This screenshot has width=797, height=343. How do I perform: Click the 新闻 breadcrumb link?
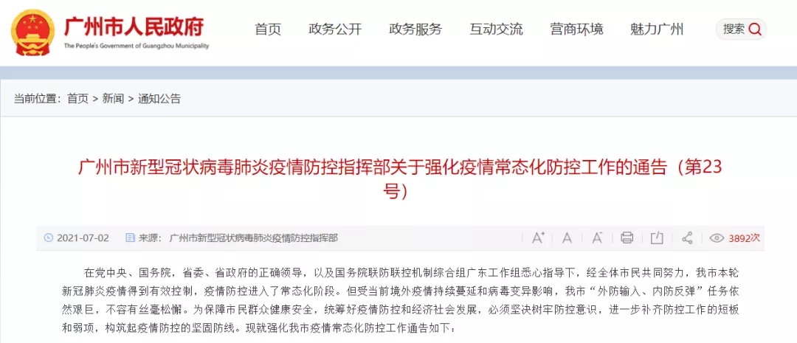(113, 99)
